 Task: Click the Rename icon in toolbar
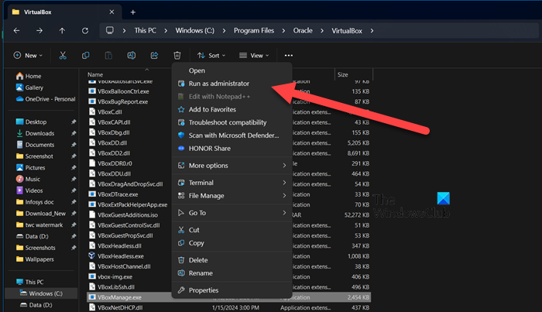click(x=132, y=56)
